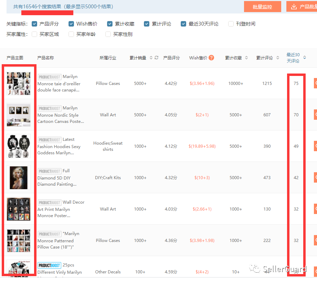Enable the 刊登时间 checkbox

click(231, 24)
